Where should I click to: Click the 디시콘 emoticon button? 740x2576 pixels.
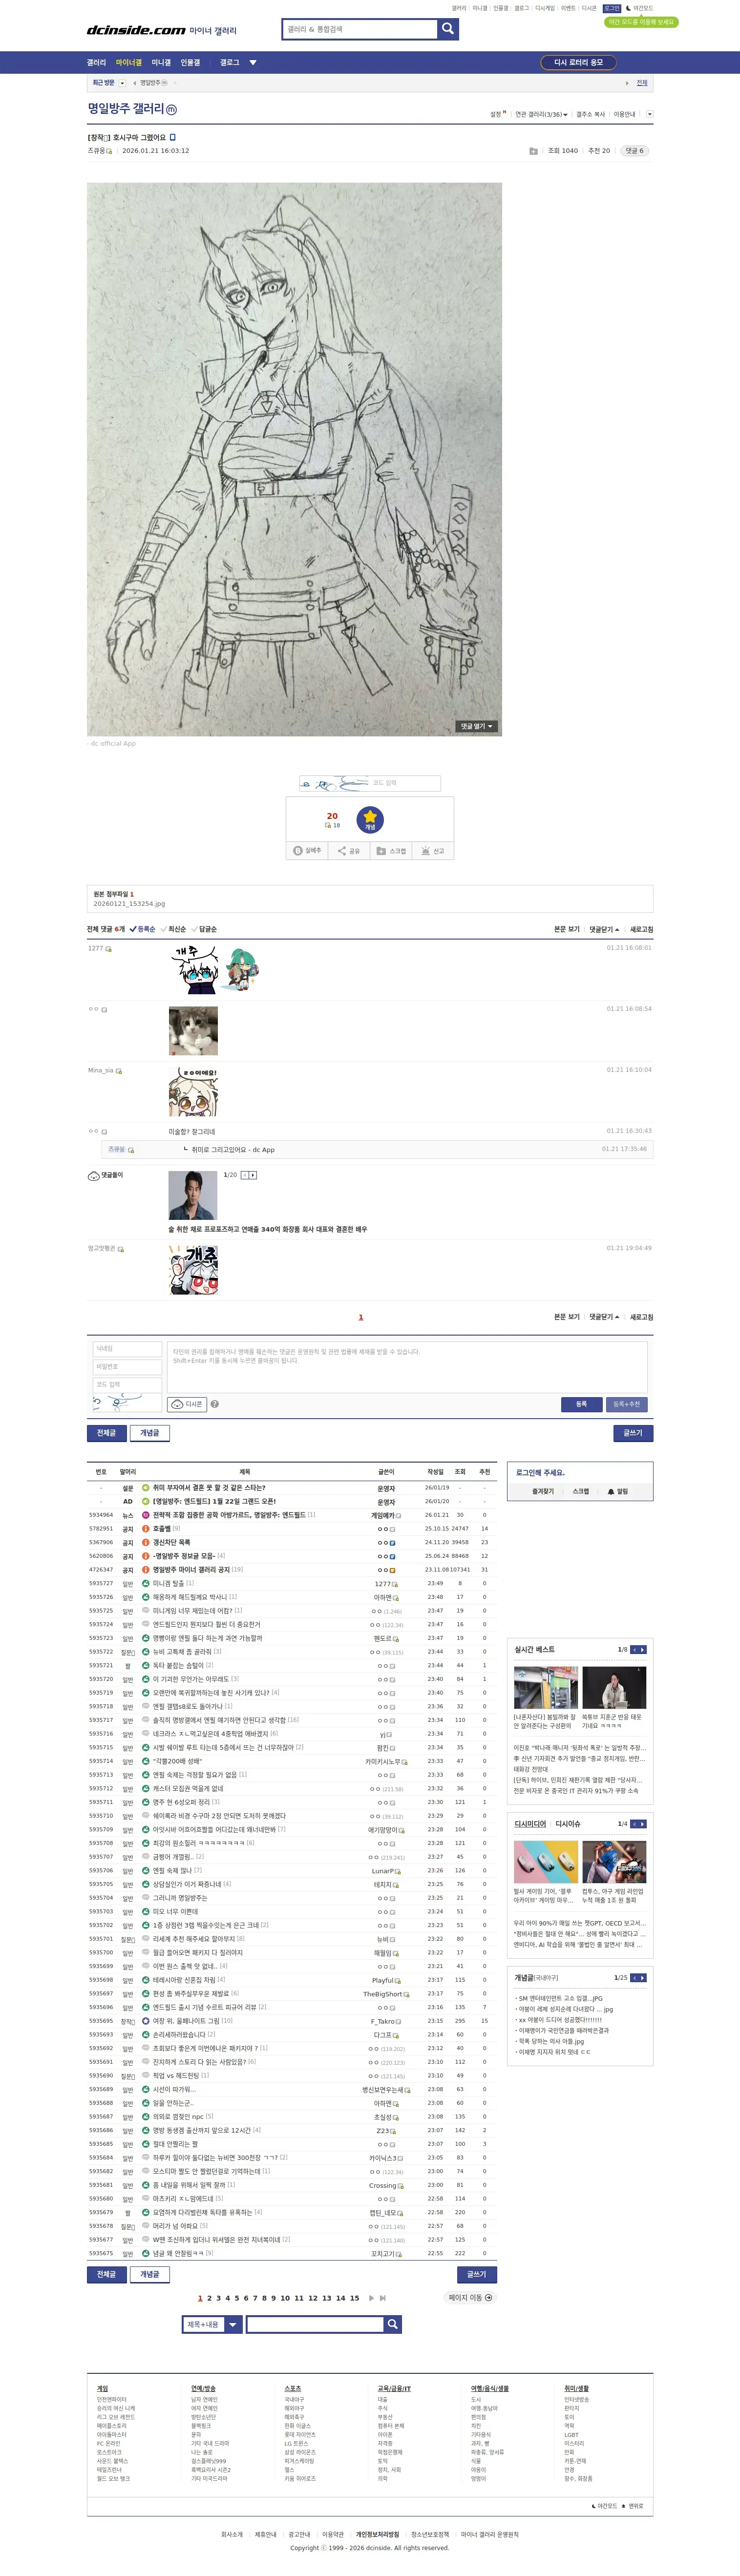pos(188,1404)
